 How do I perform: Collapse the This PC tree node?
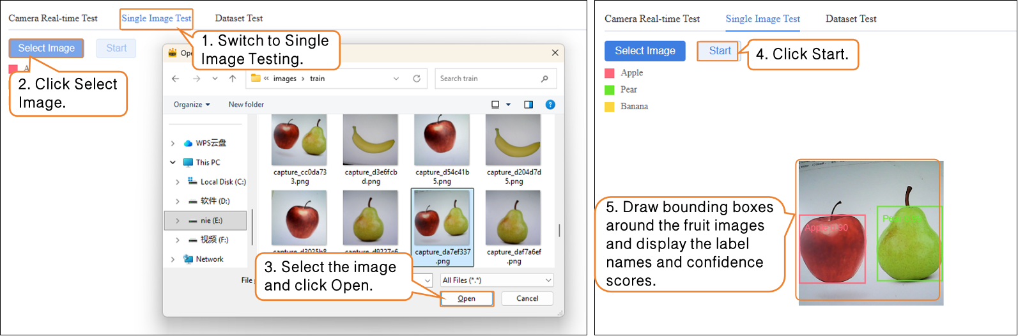(x=173, y=162)
